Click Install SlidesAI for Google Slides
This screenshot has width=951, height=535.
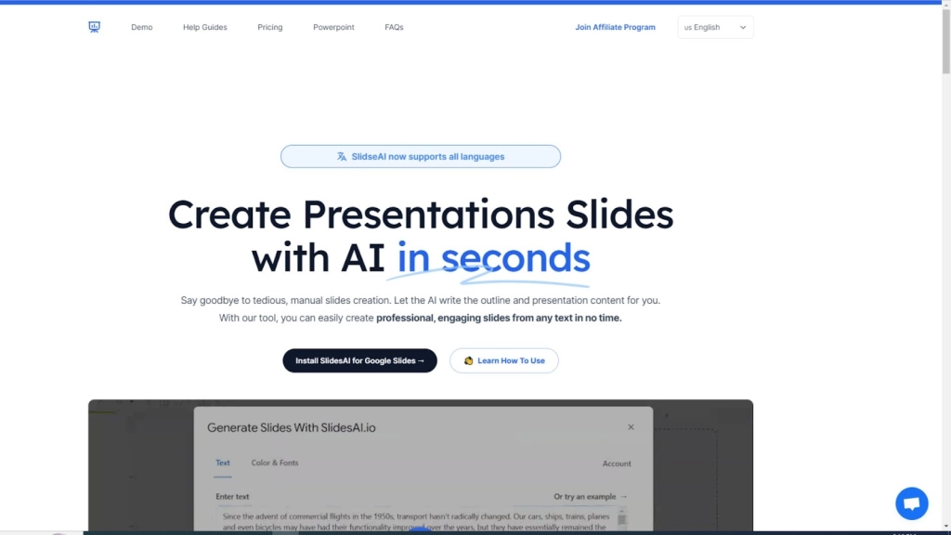pyautogui.click(x=359, y=360)
